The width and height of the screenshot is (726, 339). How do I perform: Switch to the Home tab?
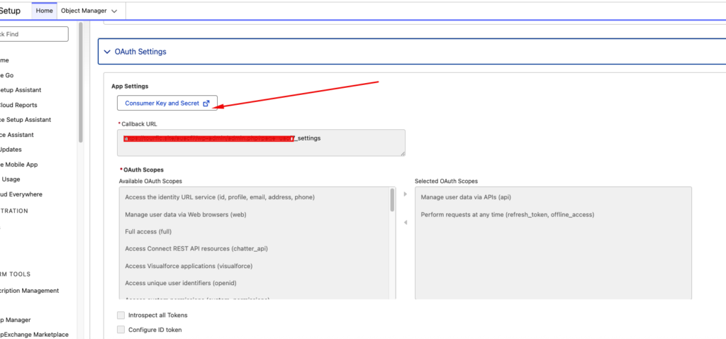pyautogui.click(x=44, y=11)
